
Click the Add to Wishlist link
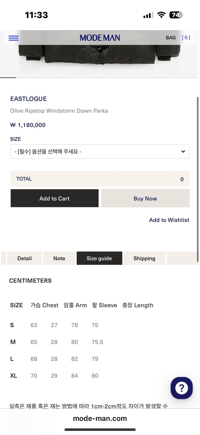click(169, 220)
